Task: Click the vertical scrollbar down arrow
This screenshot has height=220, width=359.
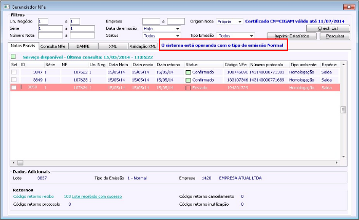Action: 344,156
